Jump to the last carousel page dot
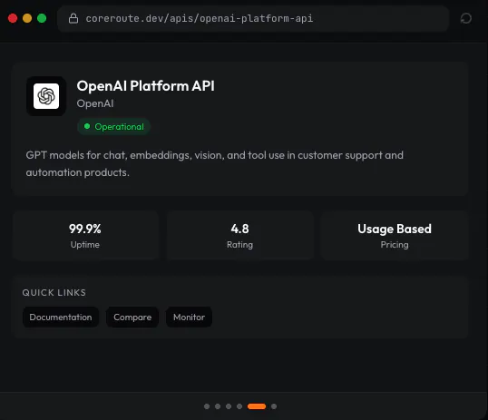 (274, 406)
